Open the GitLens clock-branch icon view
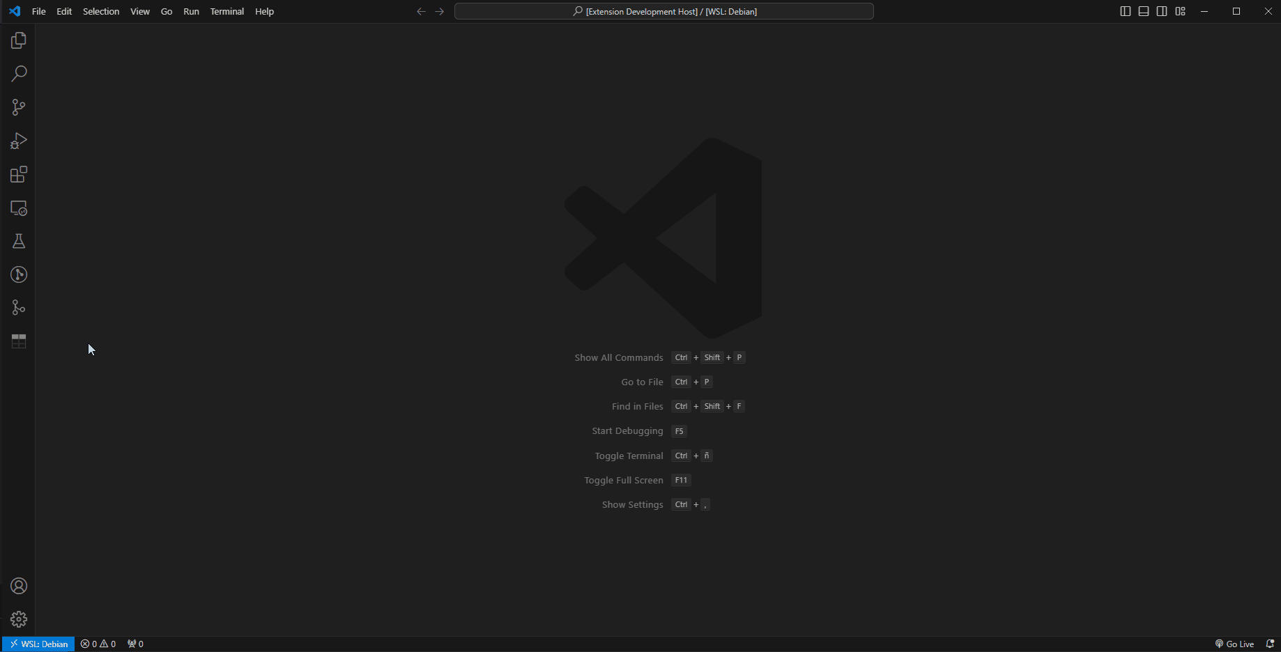Viewport: 1281px width, 652px height. [x=19, y=274]
